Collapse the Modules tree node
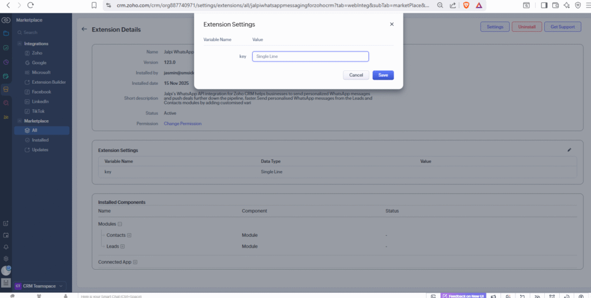The image size is (591, 298). tap(120, 223)
